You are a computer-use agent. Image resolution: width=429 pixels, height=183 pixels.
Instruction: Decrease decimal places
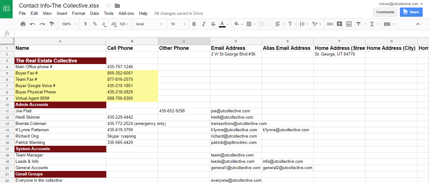coord(104,24)
